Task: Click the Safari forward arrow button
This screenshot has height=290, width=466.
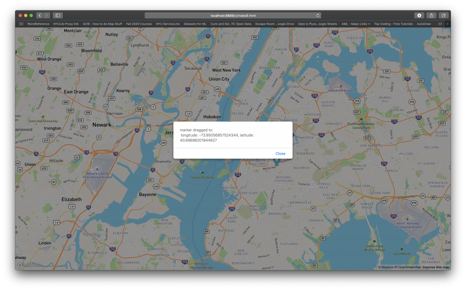Action: pos(46,15)
